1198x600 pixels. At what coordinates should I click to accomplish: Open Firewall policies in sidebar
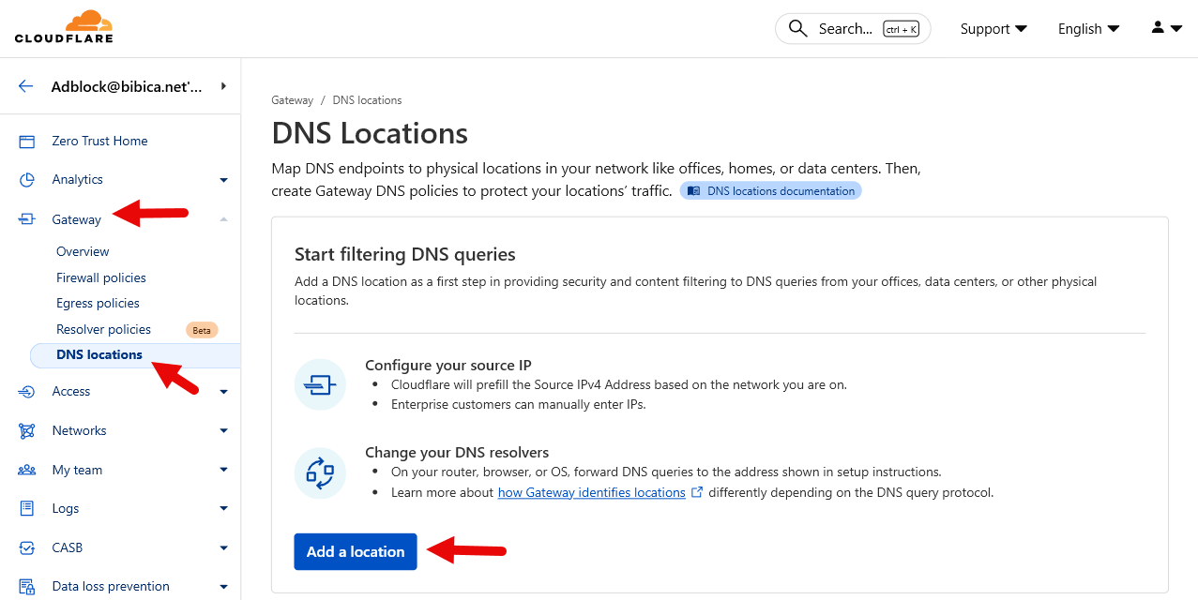click(x=101, y=277)
